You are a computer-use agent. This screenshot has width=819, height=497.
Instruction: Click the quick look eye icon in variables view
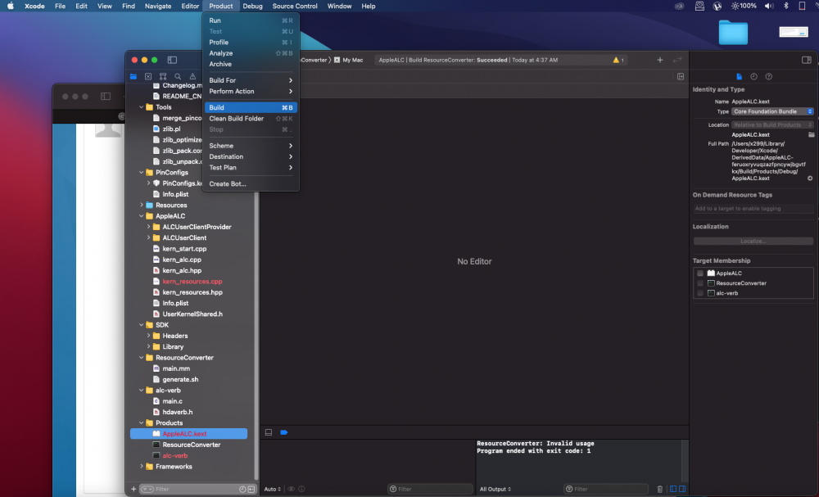(x=292, y=489)
